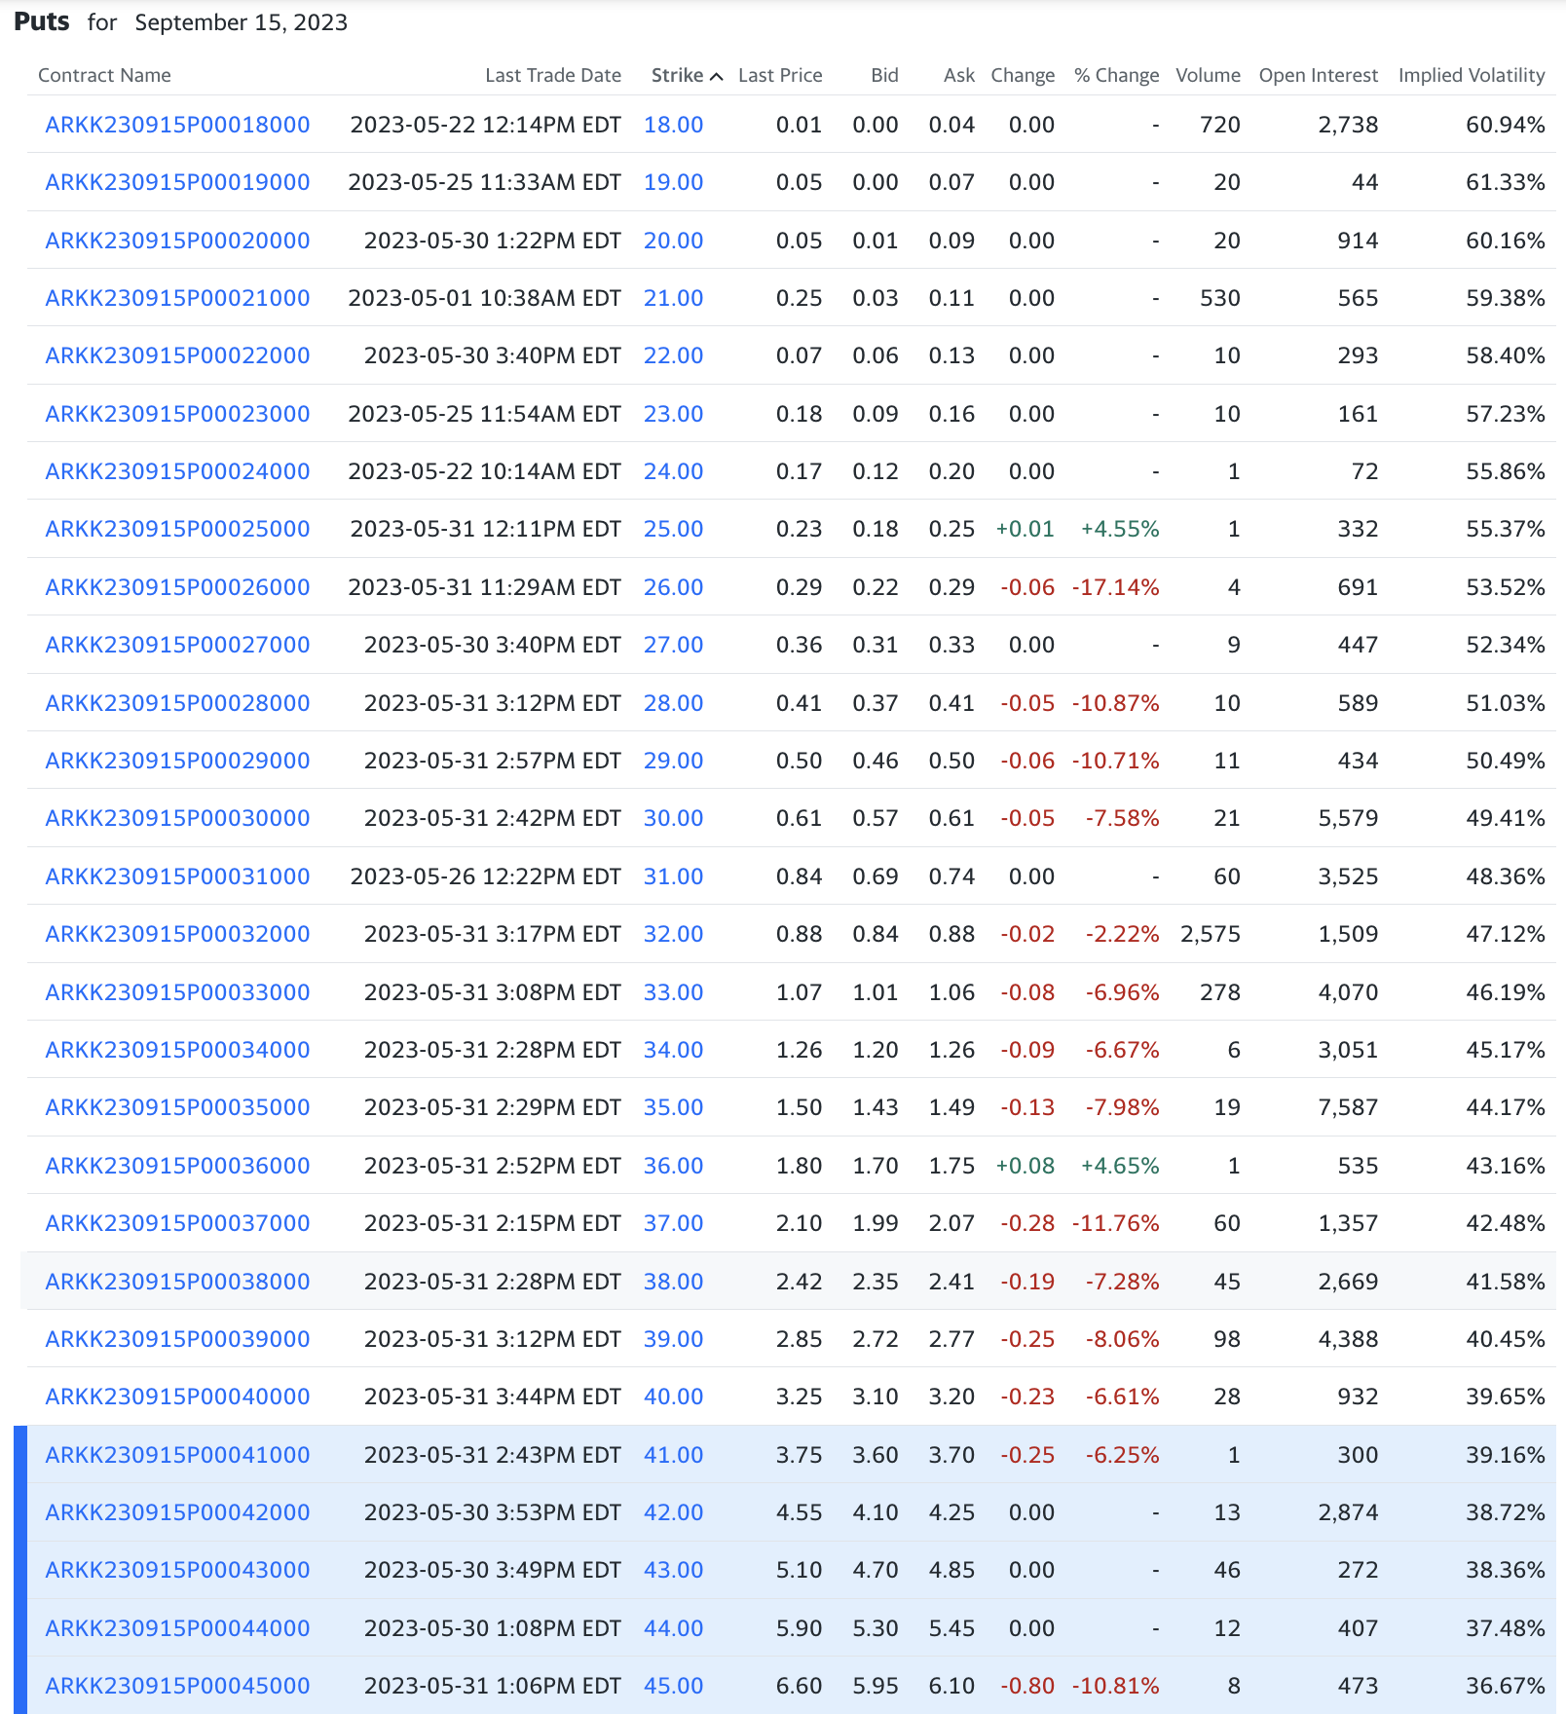Collapse the Strike column sort chevron
Viewport: 1566px width, 1714px height.
(x=717, y=75)
